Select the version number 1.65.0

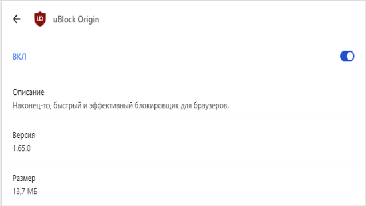(x=22, y=148)
